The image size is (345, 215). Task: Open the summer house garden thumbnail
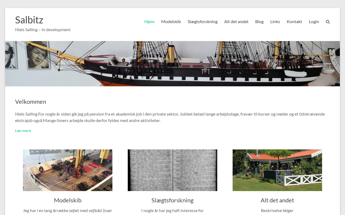pyautogui.click(x=277, y=170)
